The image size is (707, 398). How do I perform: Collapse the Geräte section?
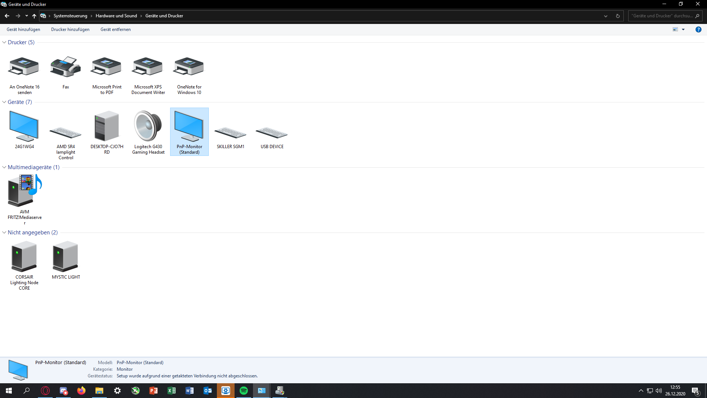(5, 102)
